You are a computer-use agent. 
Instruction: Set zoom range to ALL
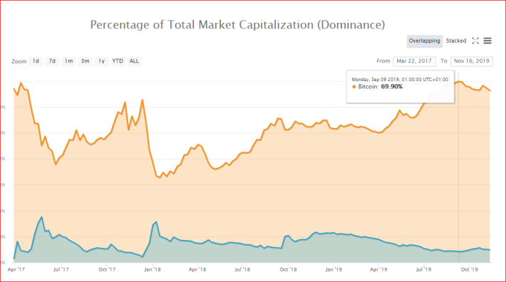134,61
